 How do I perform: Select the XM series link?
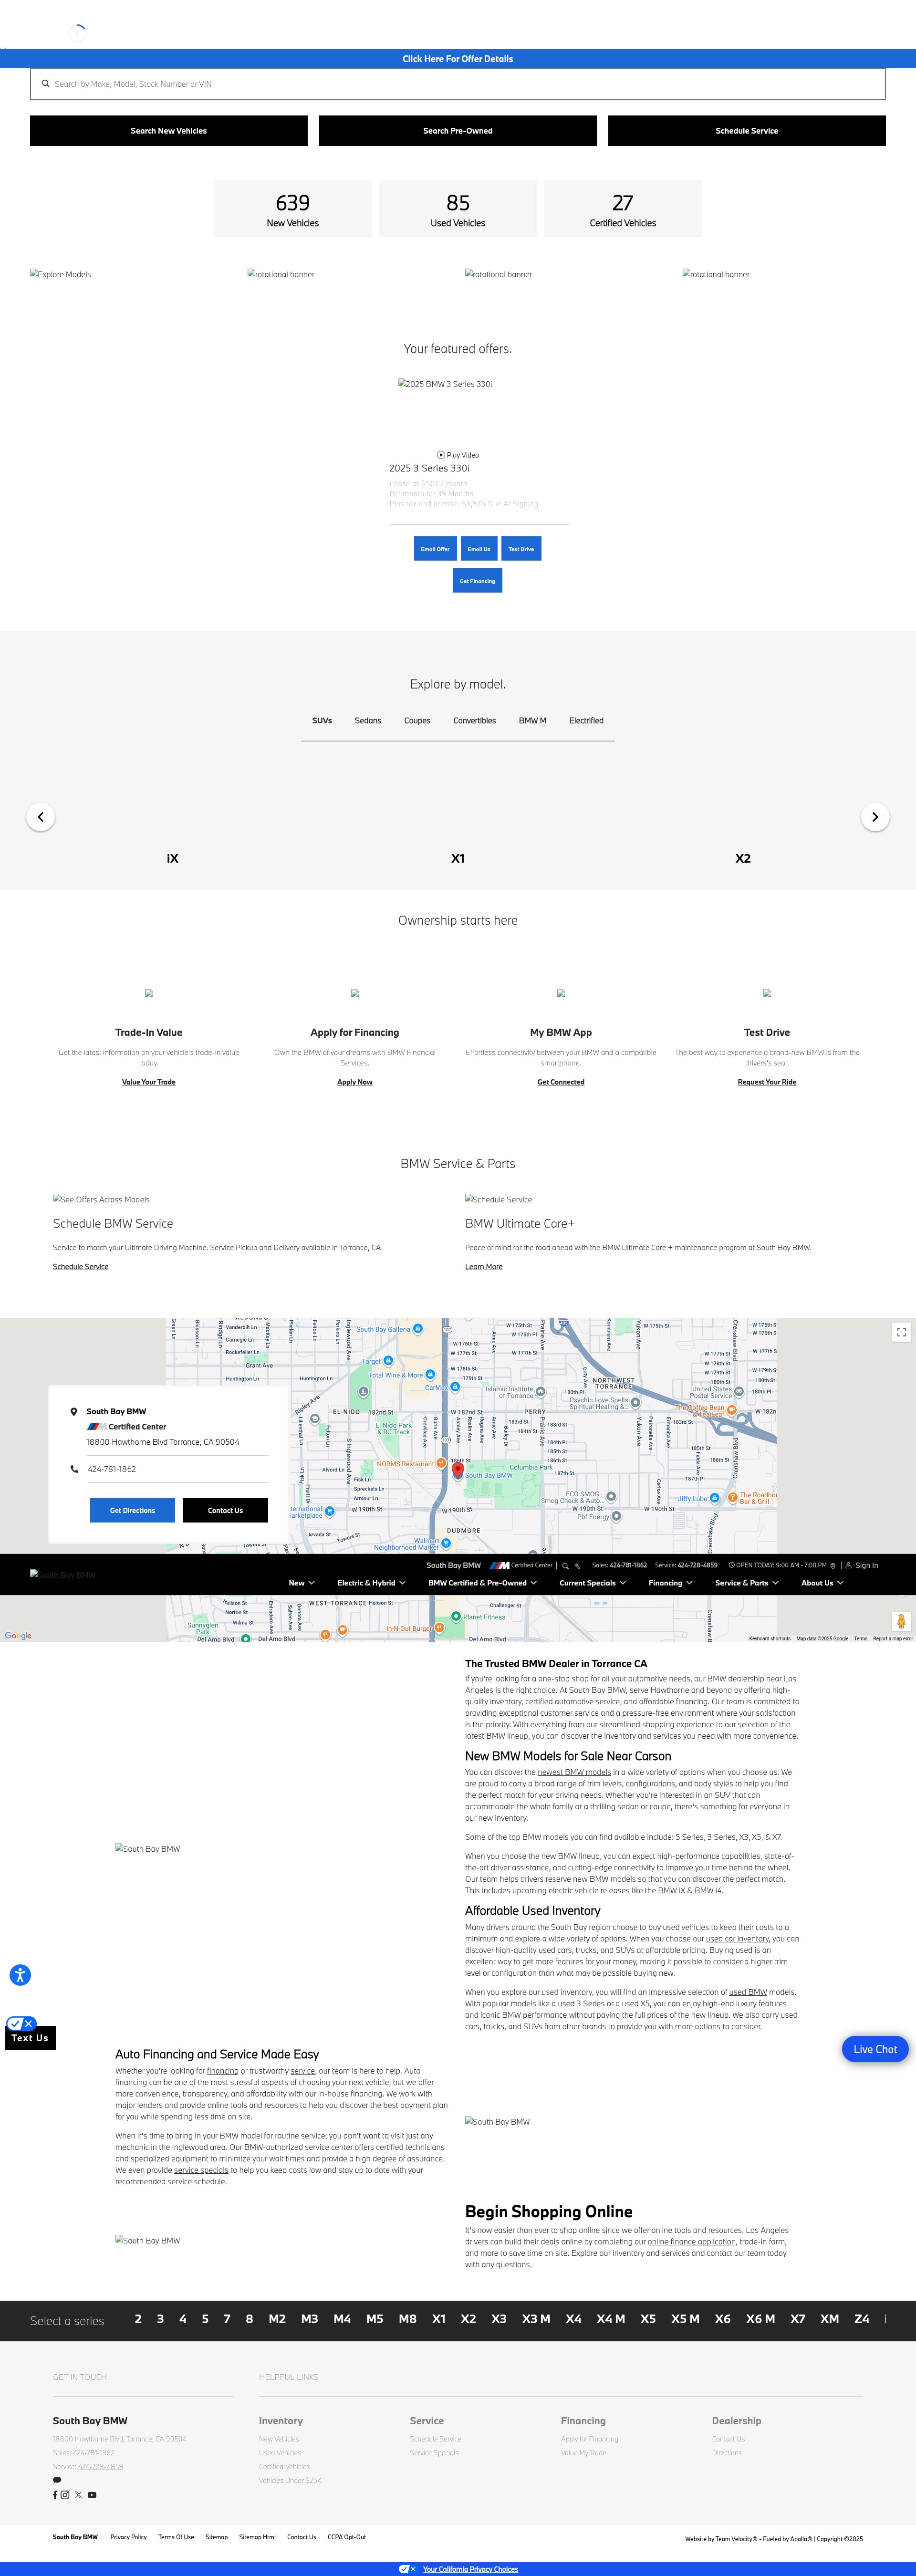[830, 2319]
